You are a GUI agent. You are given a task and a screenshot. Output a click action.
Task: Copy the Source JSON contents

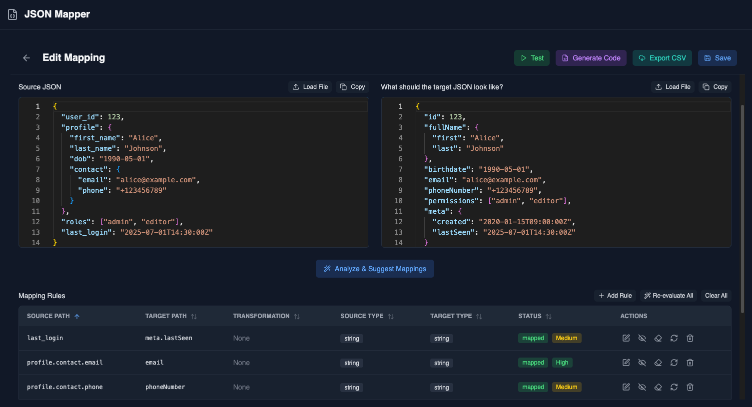click(x=352, y=87)
